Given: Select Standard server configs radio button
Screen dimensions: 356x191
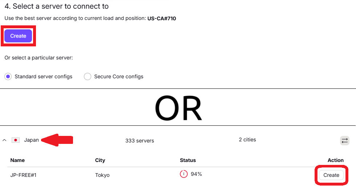Looking at the screenshot, I should click(x=8, y=76).
